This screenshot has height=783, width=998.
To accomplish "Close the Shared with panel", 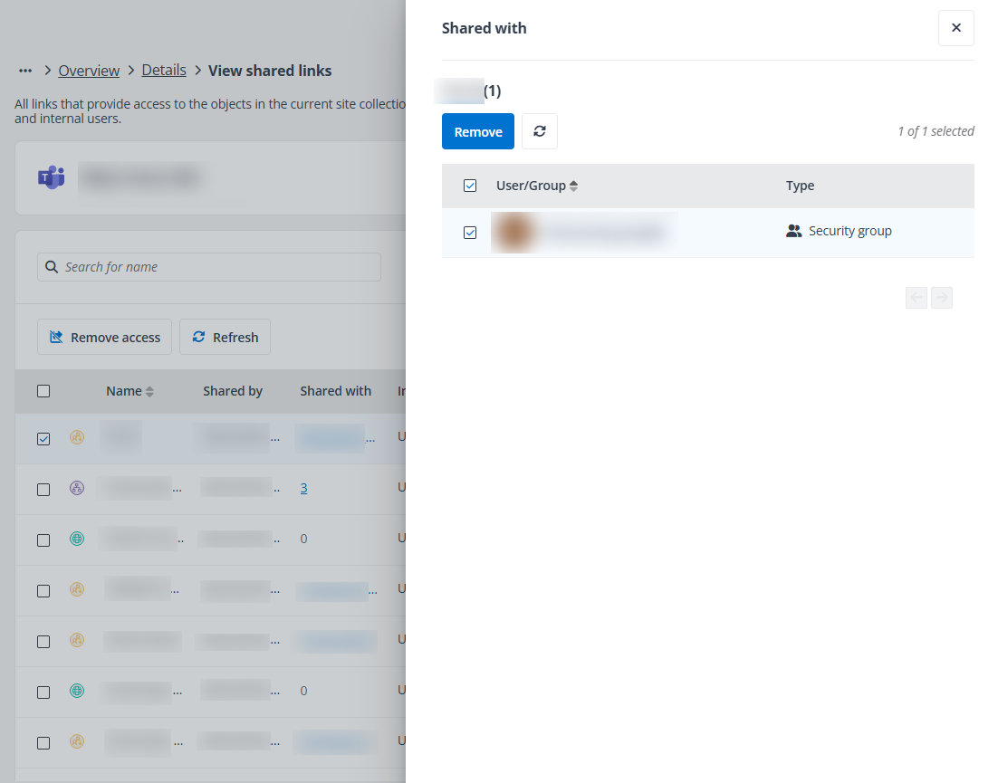I will point(955,28).
